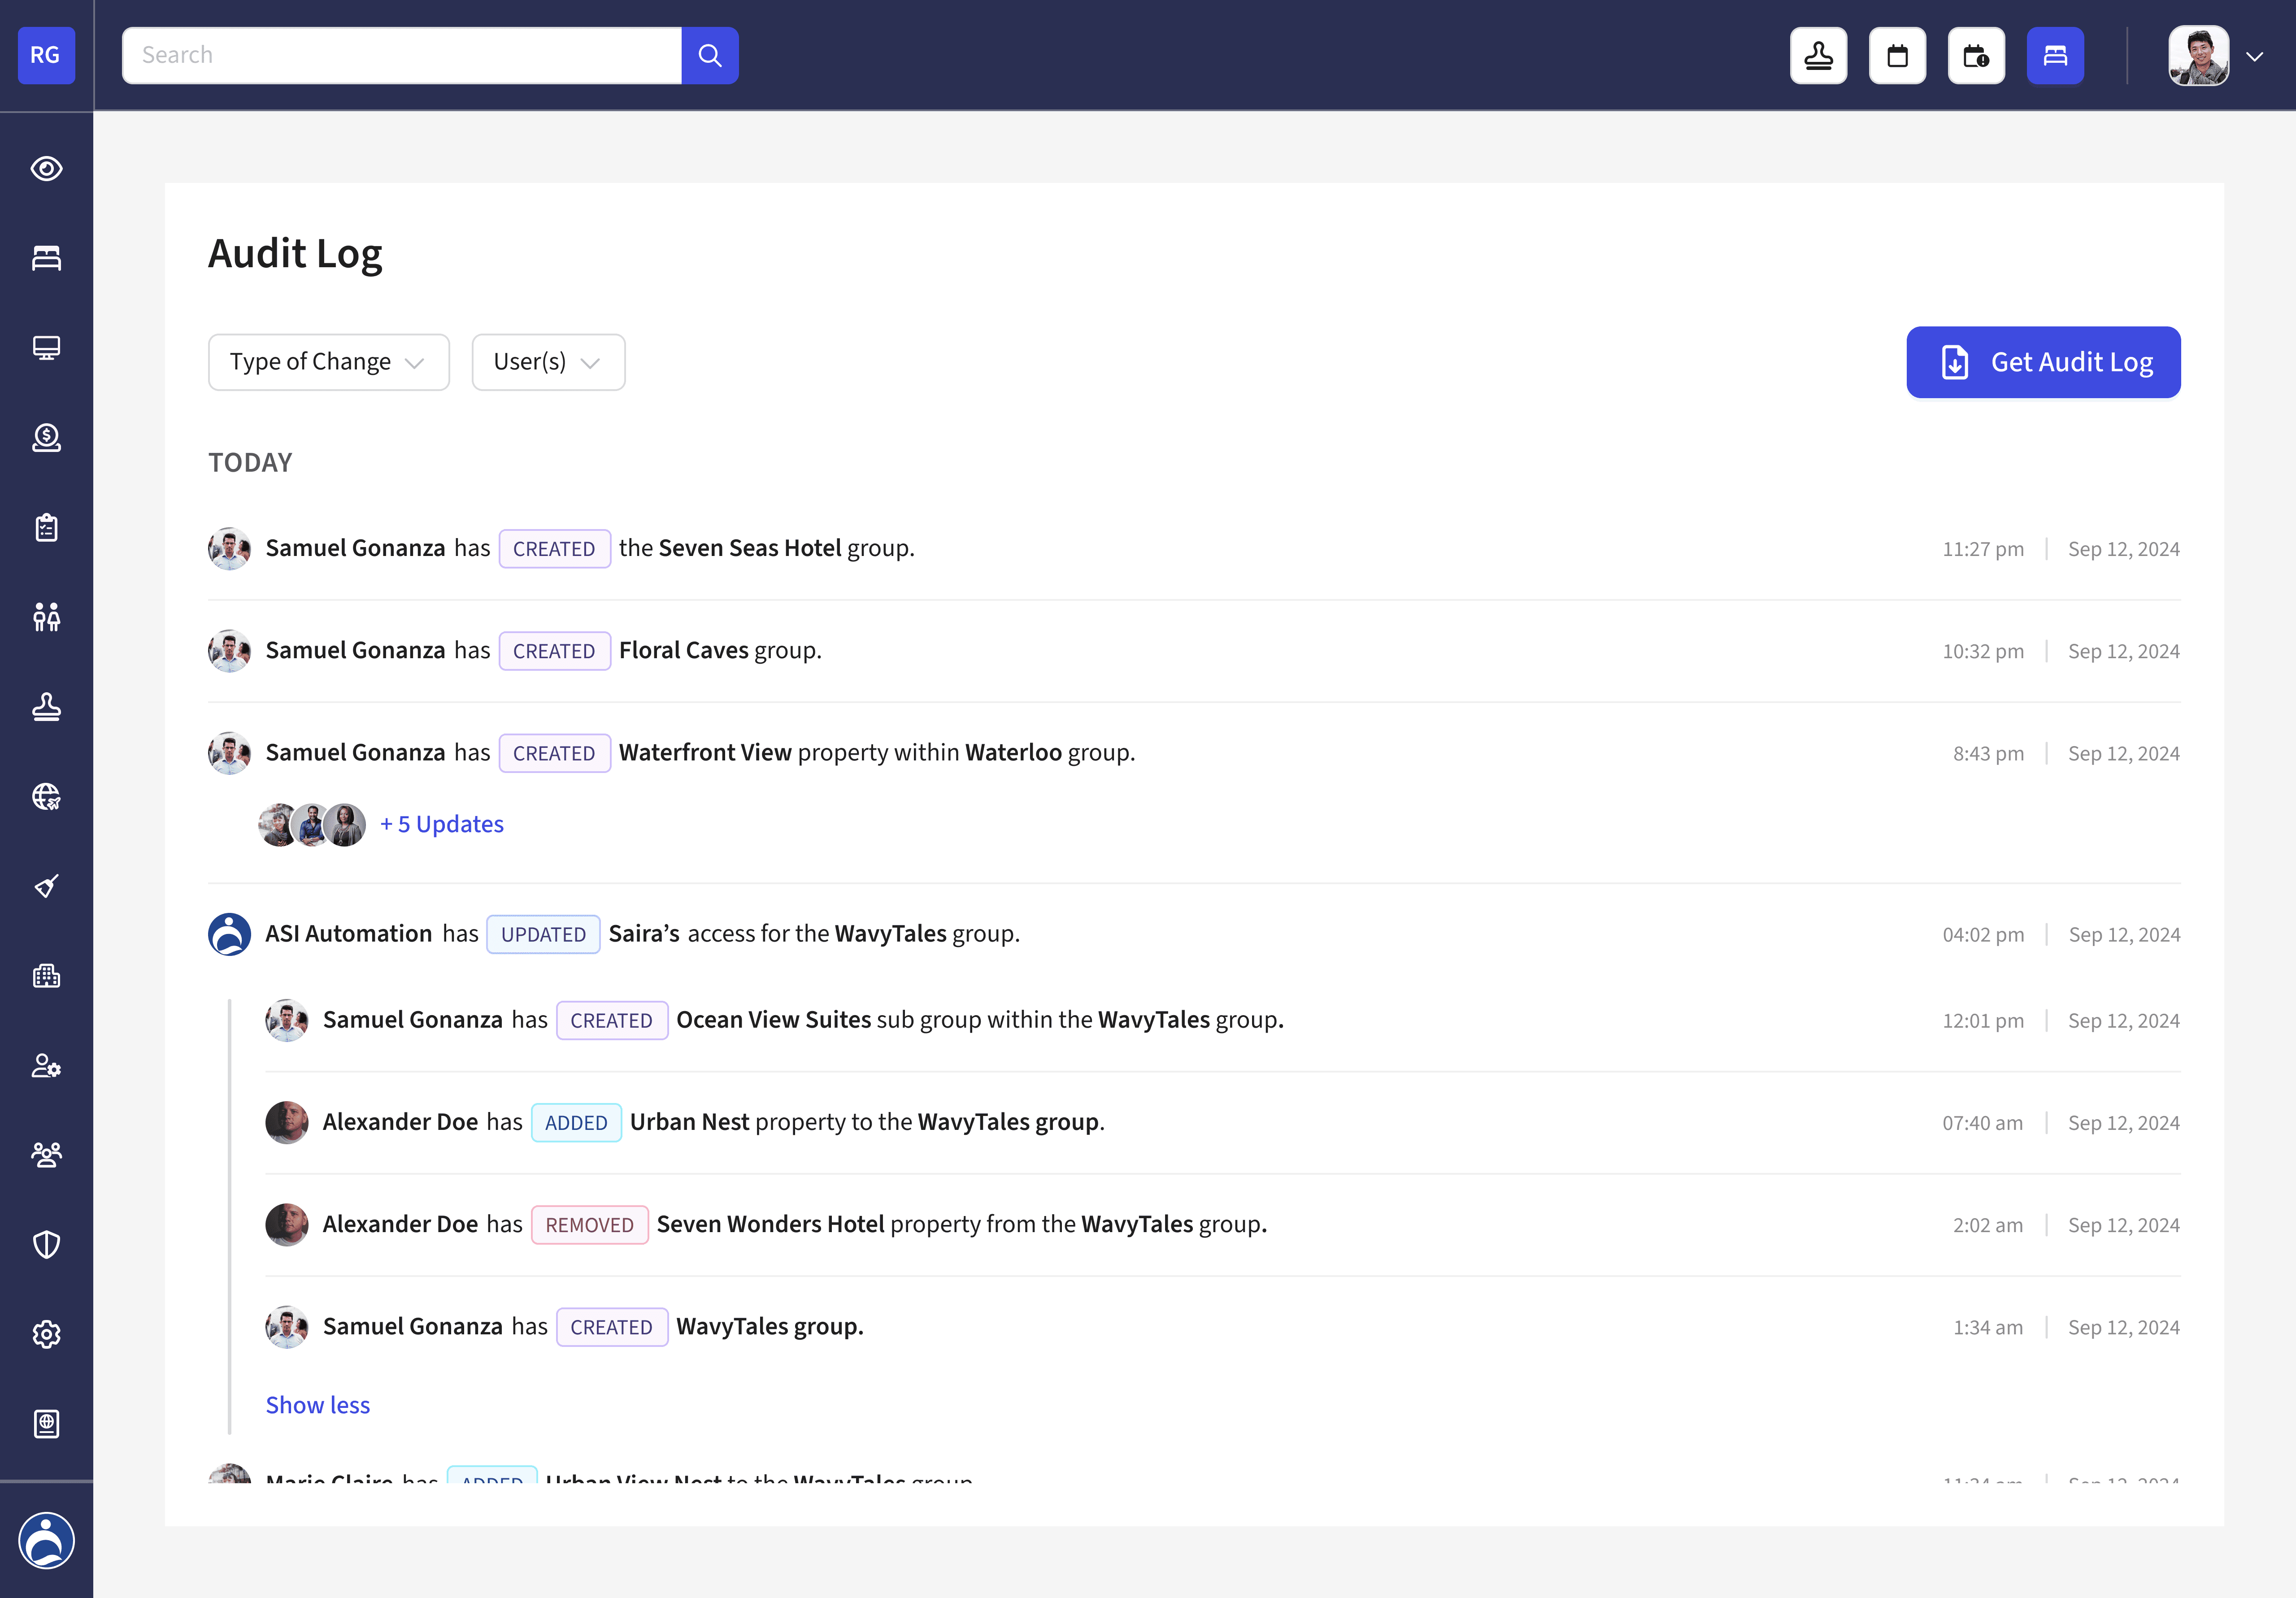Click the building icon in sidebar
Image resolution: width=2296 pixels, height=1598 pixels.
point(46,976)
